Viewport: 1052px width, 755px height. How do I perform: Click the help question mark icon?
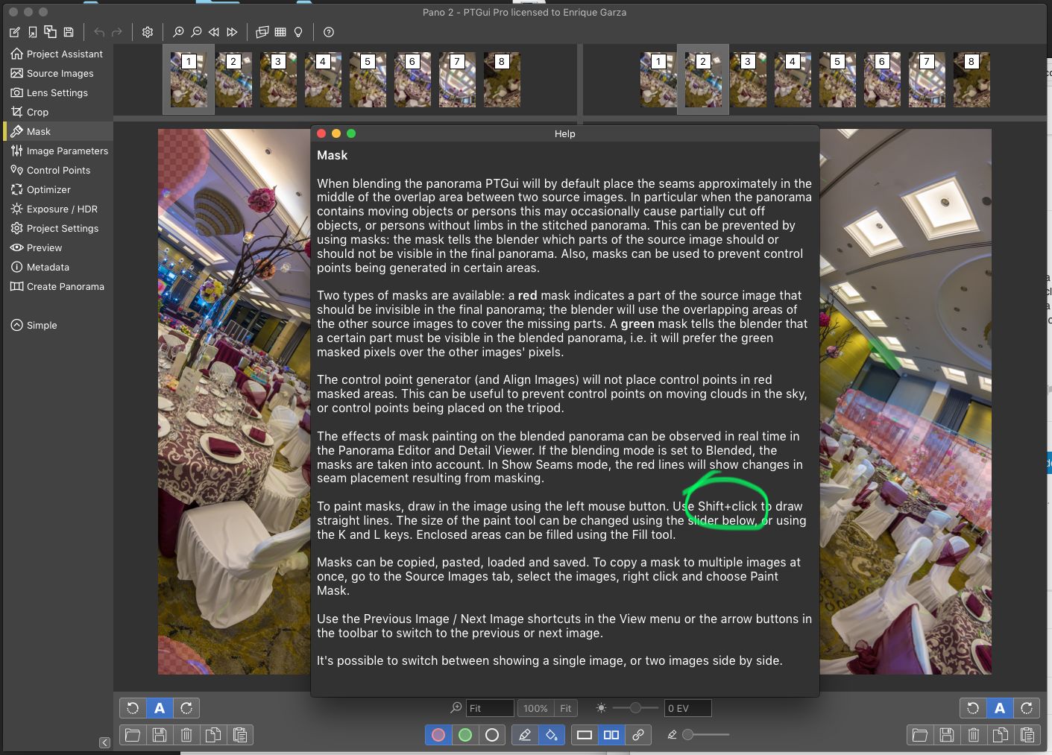pos(329,32)
